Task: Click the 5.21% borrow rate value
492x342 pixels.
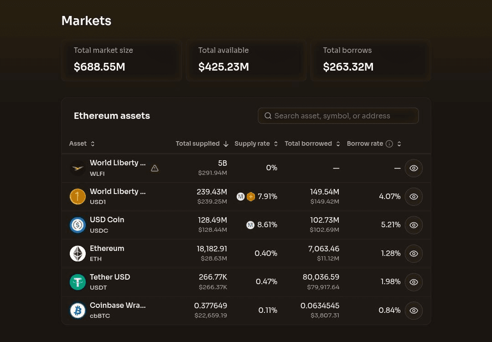Action: pyautogui.click(x=391, y=225)
